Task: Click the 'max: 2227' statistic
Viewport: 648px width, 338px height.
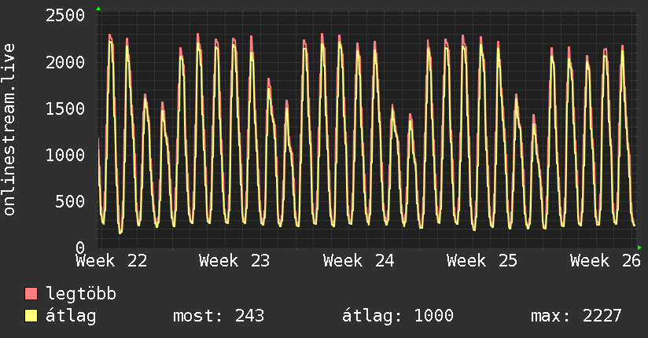Action: pos(576,316)
